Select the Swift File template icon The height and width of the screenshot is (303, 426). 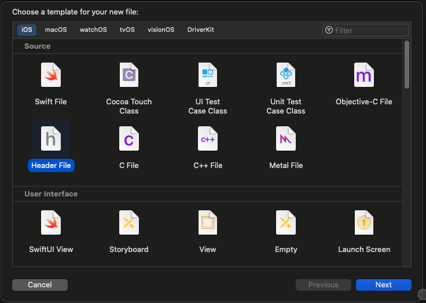[51, 75]
